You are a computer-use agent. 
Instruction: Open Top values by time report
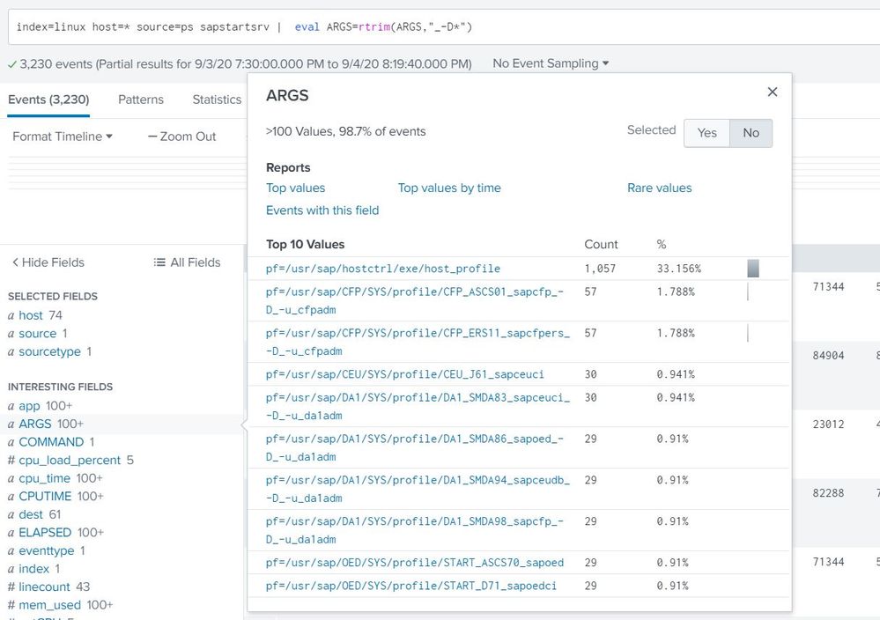(449, 188)
